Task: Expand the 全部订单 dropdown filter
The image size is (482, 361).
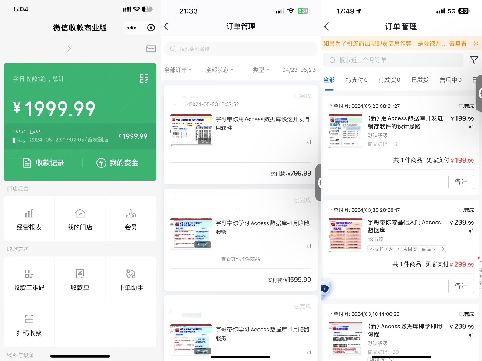Action: pos(178,70)
